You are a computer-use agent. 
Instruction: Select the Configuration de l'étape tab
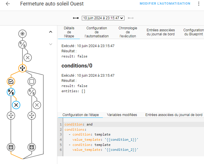(x=81, y=115)
